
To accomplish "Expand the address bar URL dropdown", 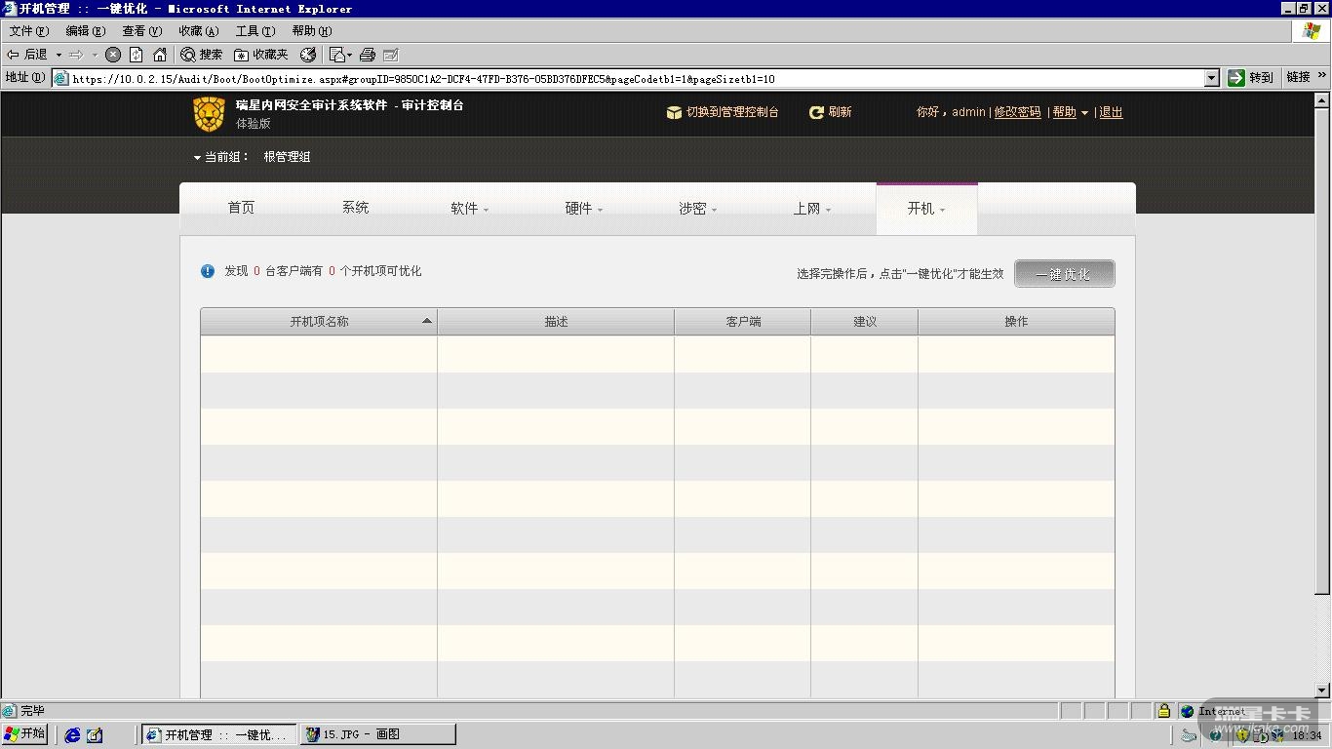I will (x=1212, y=78).
